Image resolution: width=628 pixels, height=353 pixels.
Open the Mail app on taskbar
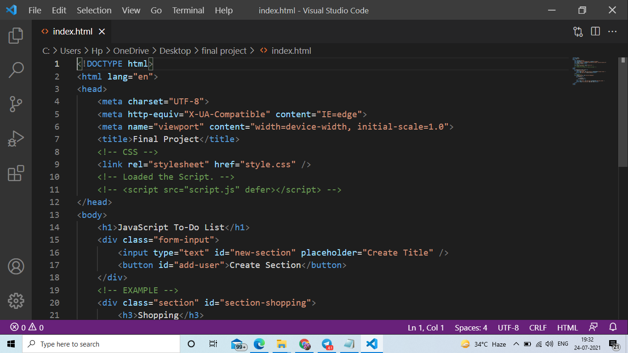pyautogui.click(x=239, y=344)
